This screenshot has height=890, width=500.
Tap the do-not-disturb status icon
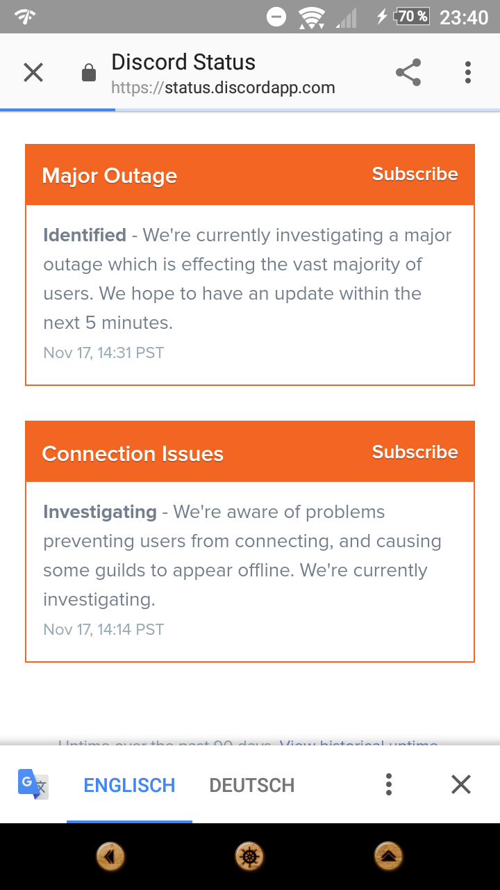(x=276, y=17)
